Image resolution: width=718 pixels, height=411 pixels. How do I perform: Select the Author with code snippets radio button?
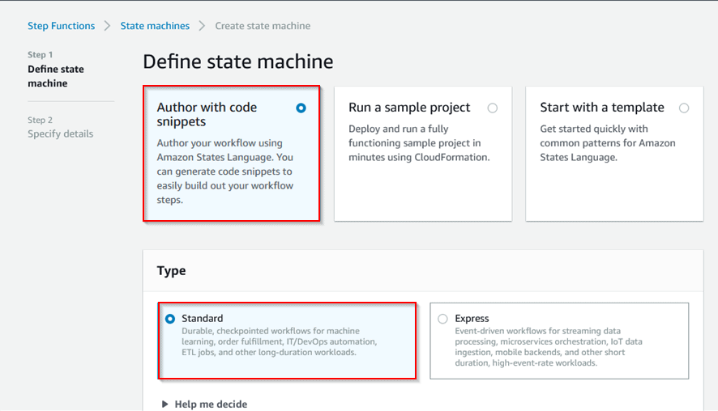(x=301, y=108)
